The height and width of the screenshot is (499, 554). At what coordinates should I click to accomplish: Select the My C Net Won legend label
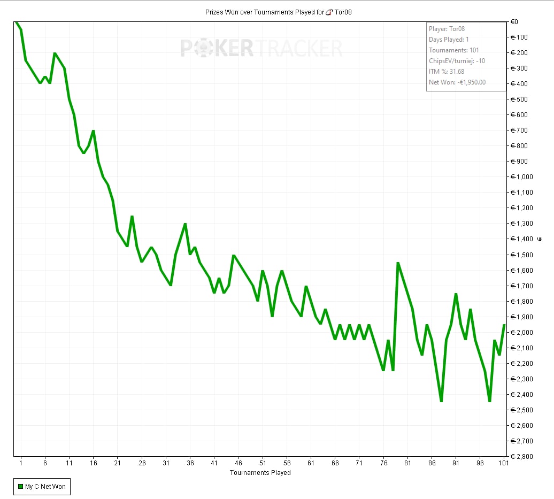coord(45,486)
